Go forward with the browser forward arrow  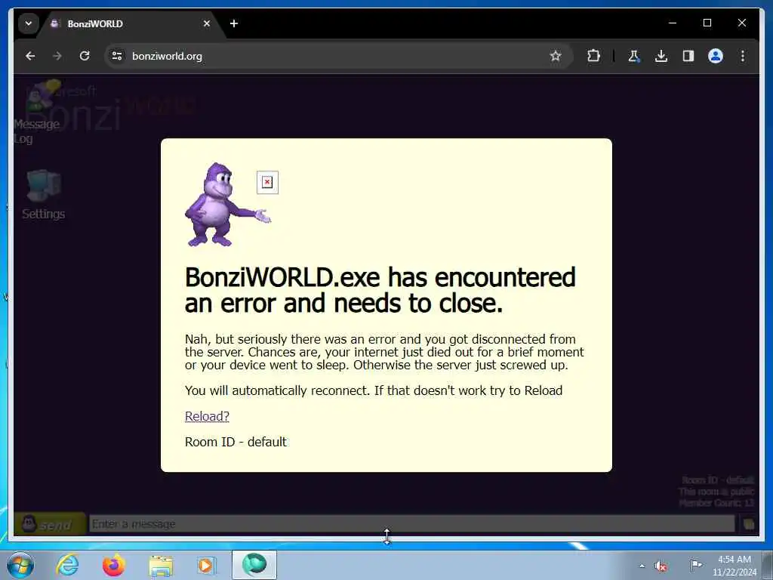[x=57, y=56]
